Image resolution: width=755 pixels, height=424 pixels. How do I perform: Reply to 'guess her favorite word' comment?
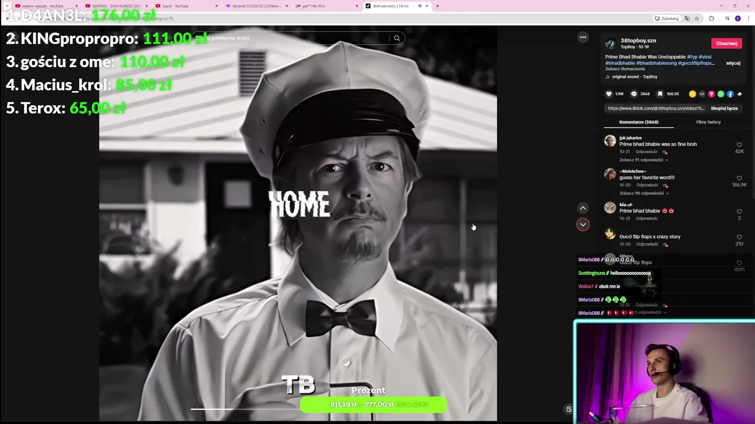click(647, 185)
